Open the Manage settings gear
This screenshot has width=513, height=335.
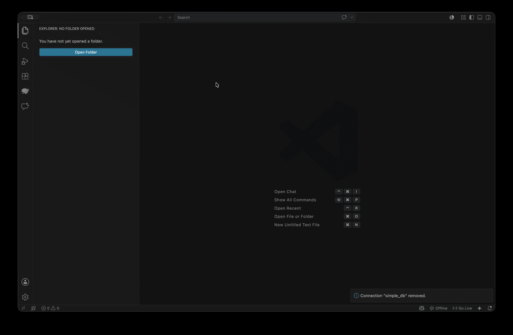[25, 297]
